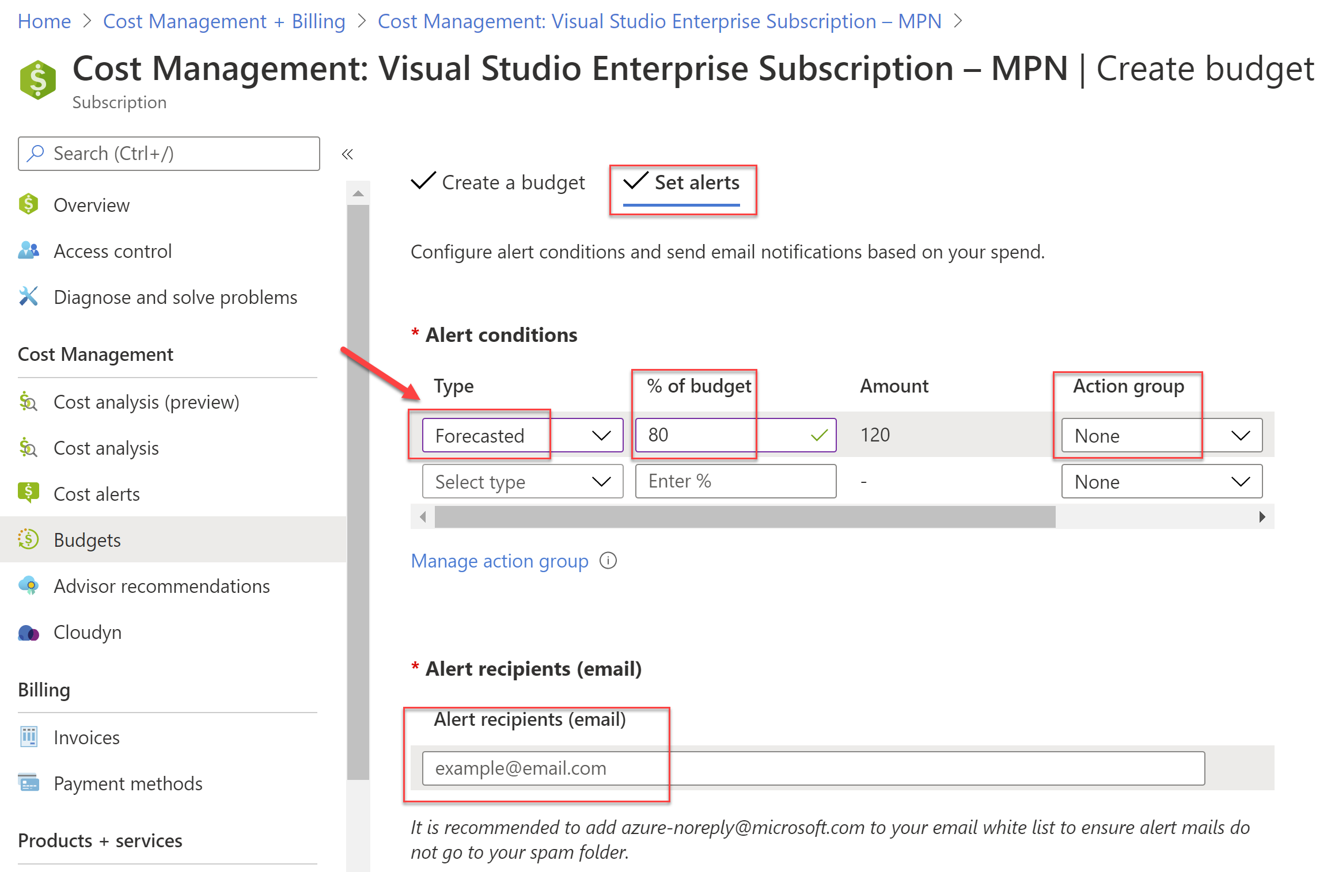Screen dimensions: 1331x872
Task: Click the Enter % input field
Action: coord(735,481)
